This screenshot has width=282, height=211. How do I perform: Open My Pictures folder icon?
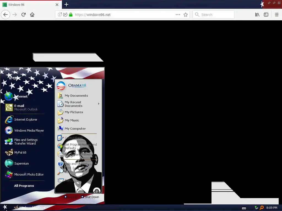point(60,112)
